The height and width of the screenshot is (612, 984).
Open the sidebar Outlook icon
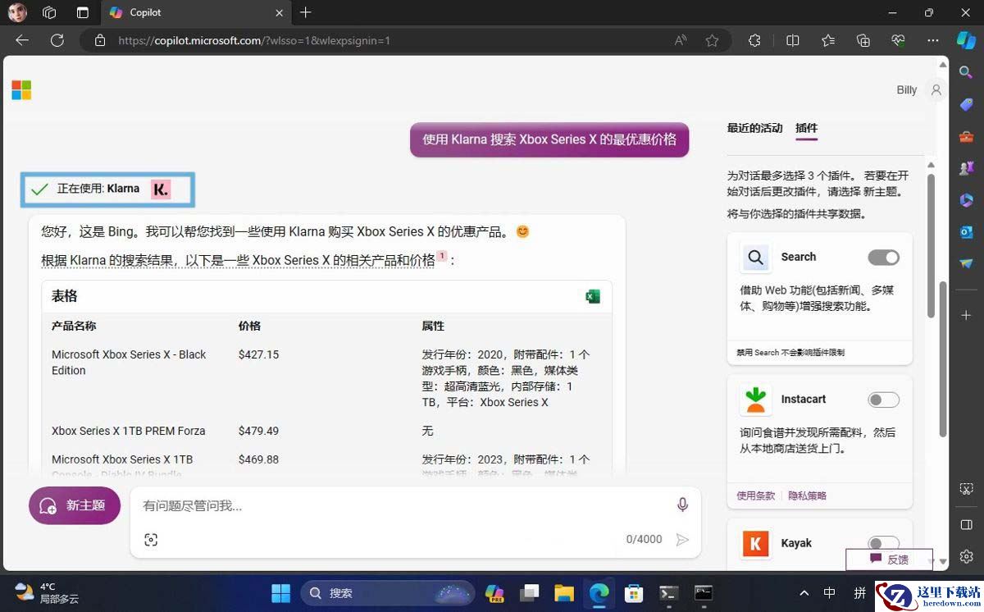point(966,232)
